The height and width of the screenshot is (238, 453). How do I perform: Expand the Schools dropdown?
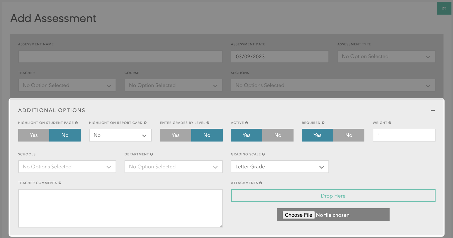point(67,167)
